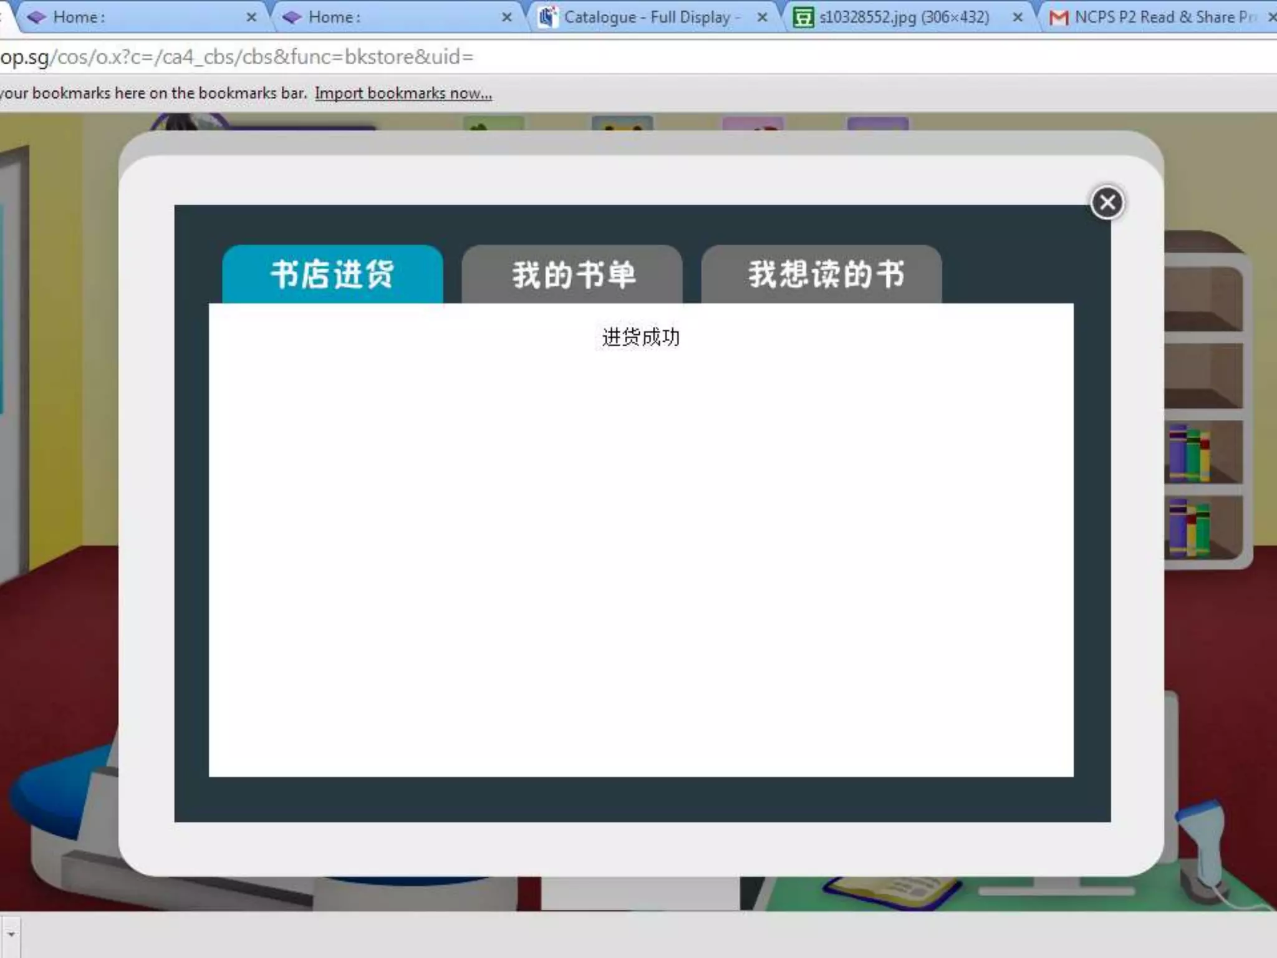Image resolution: width=1277 pixels, height=958 pixels.
Task: Click the books on the lowest bookshelf row
Action: [x=1188, y=528]
